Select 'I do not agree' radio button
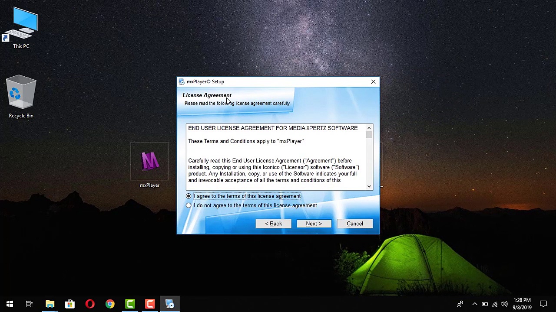This screenshot has height=312, width=556. click(189, 205)
